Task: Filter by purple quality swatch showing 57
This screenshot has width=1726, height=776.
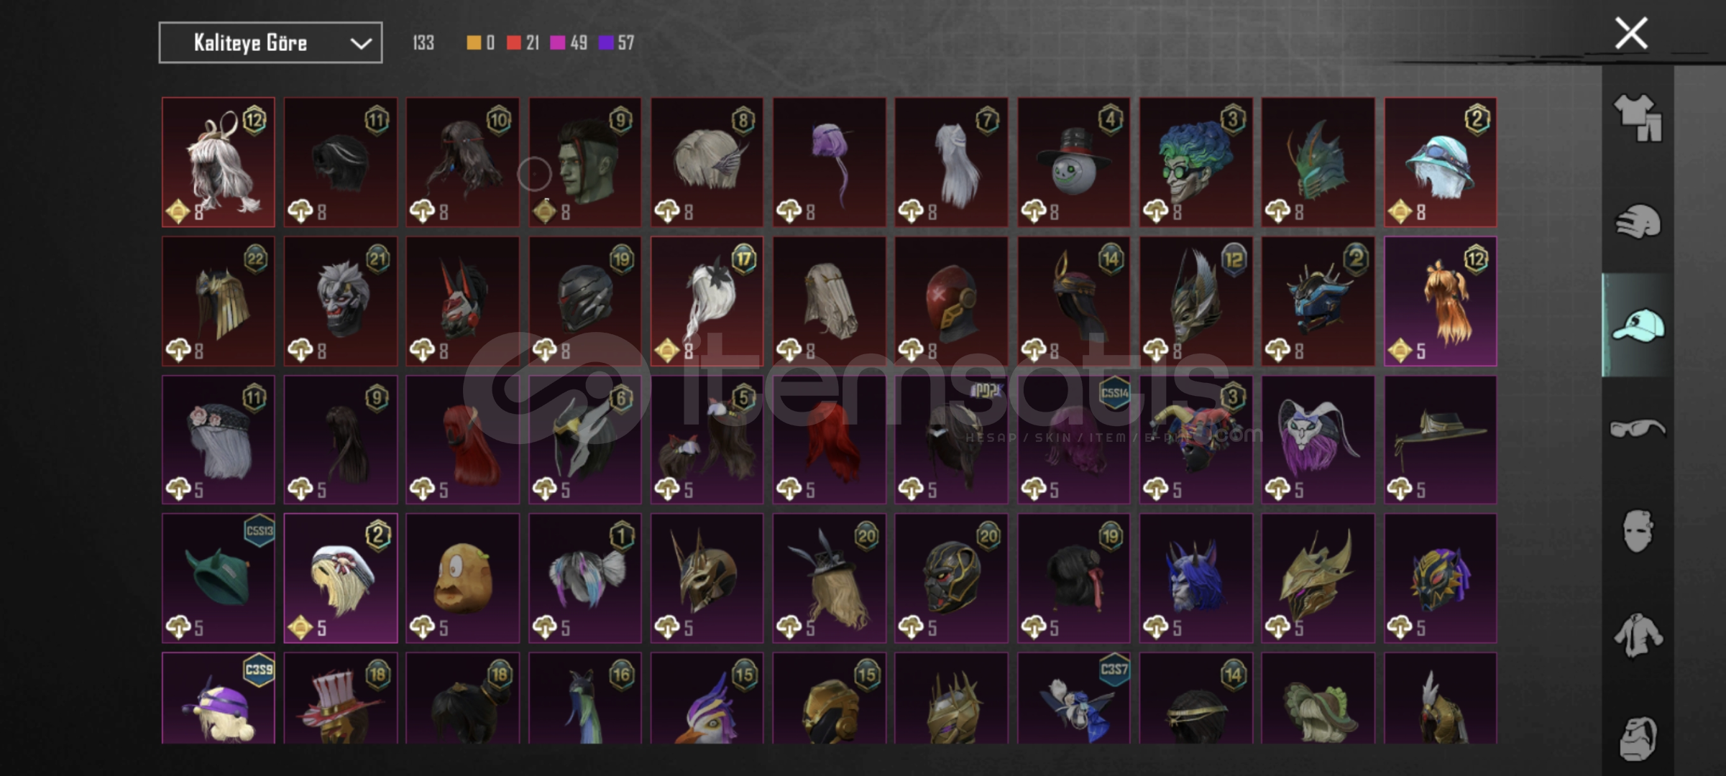Action: click(616, 43)
